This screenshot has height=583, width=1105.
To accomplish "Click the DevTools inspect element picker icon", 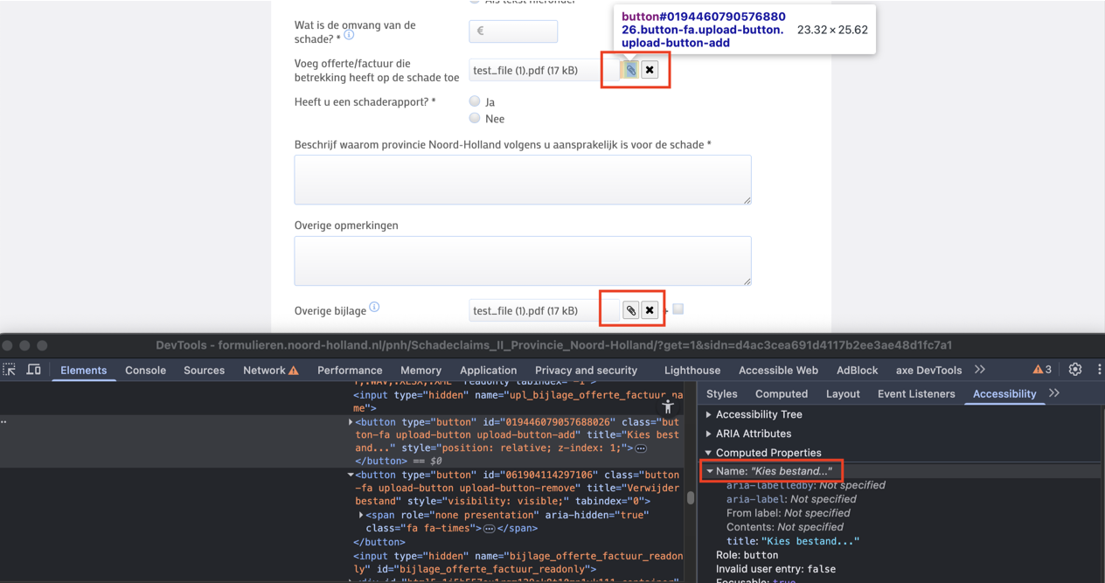I will (x=10, y=370).
